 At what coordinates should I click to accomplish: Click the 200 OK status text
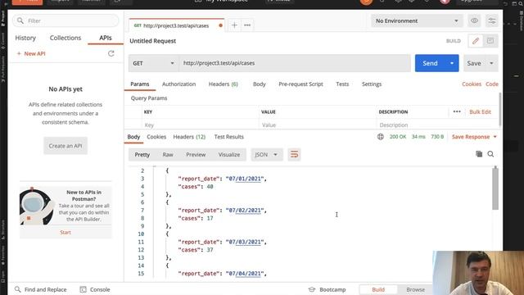(398, 137)
